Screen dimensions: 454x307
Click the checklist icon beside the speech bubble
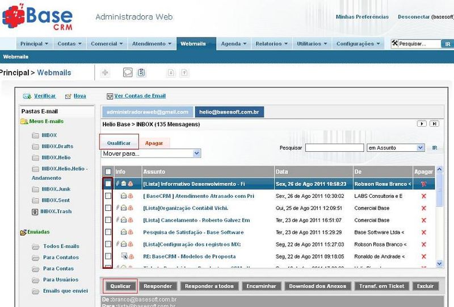[x=141, y=72]
